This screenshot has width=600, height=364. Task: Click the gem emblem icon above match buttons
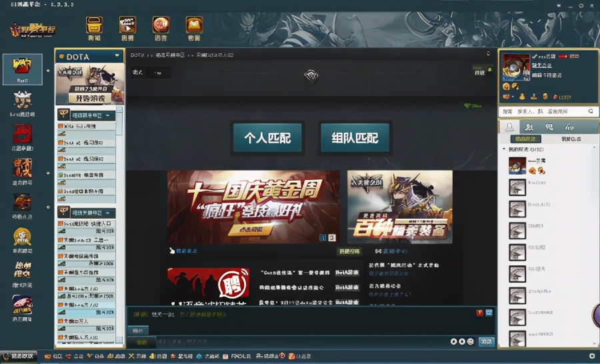(x=311, y=75)
